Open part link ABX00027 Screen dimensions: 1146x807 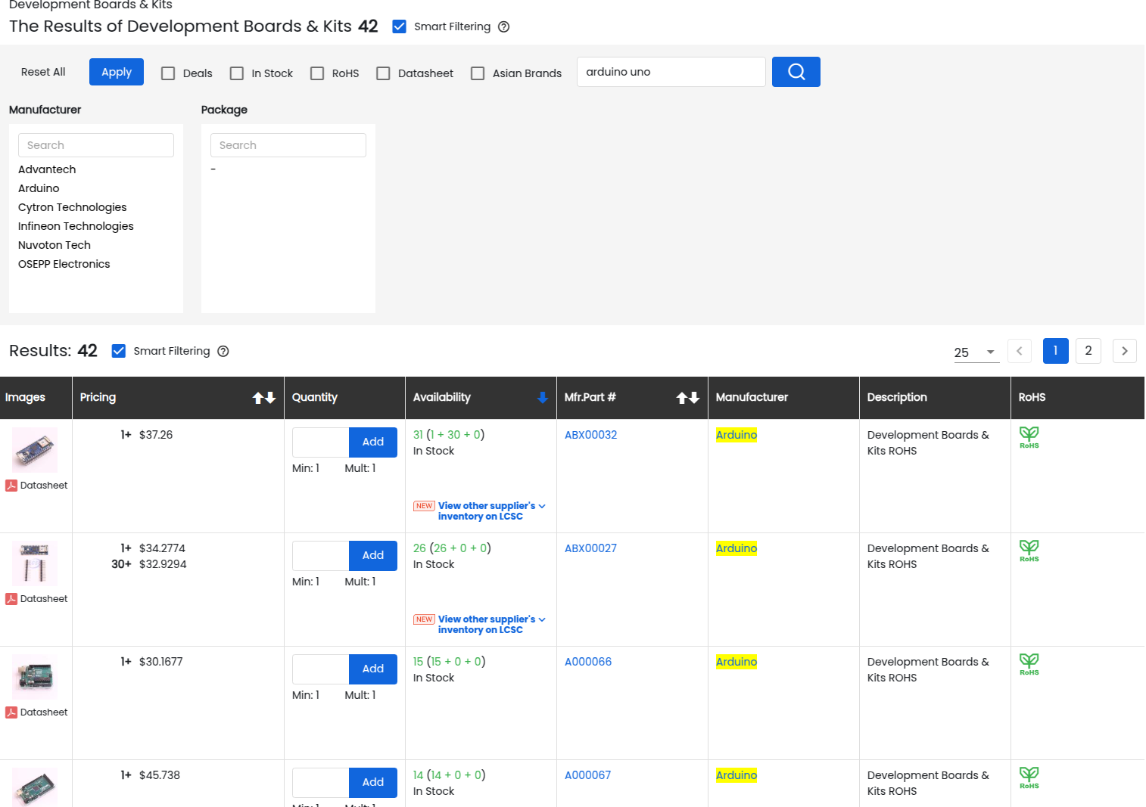(590, 548)
